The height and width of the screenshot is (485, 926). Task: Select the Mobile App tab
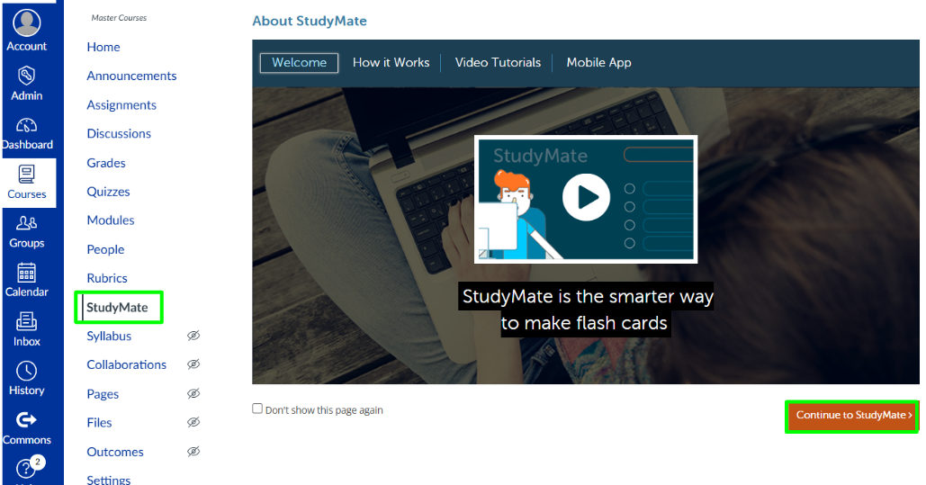click(598, 63)
